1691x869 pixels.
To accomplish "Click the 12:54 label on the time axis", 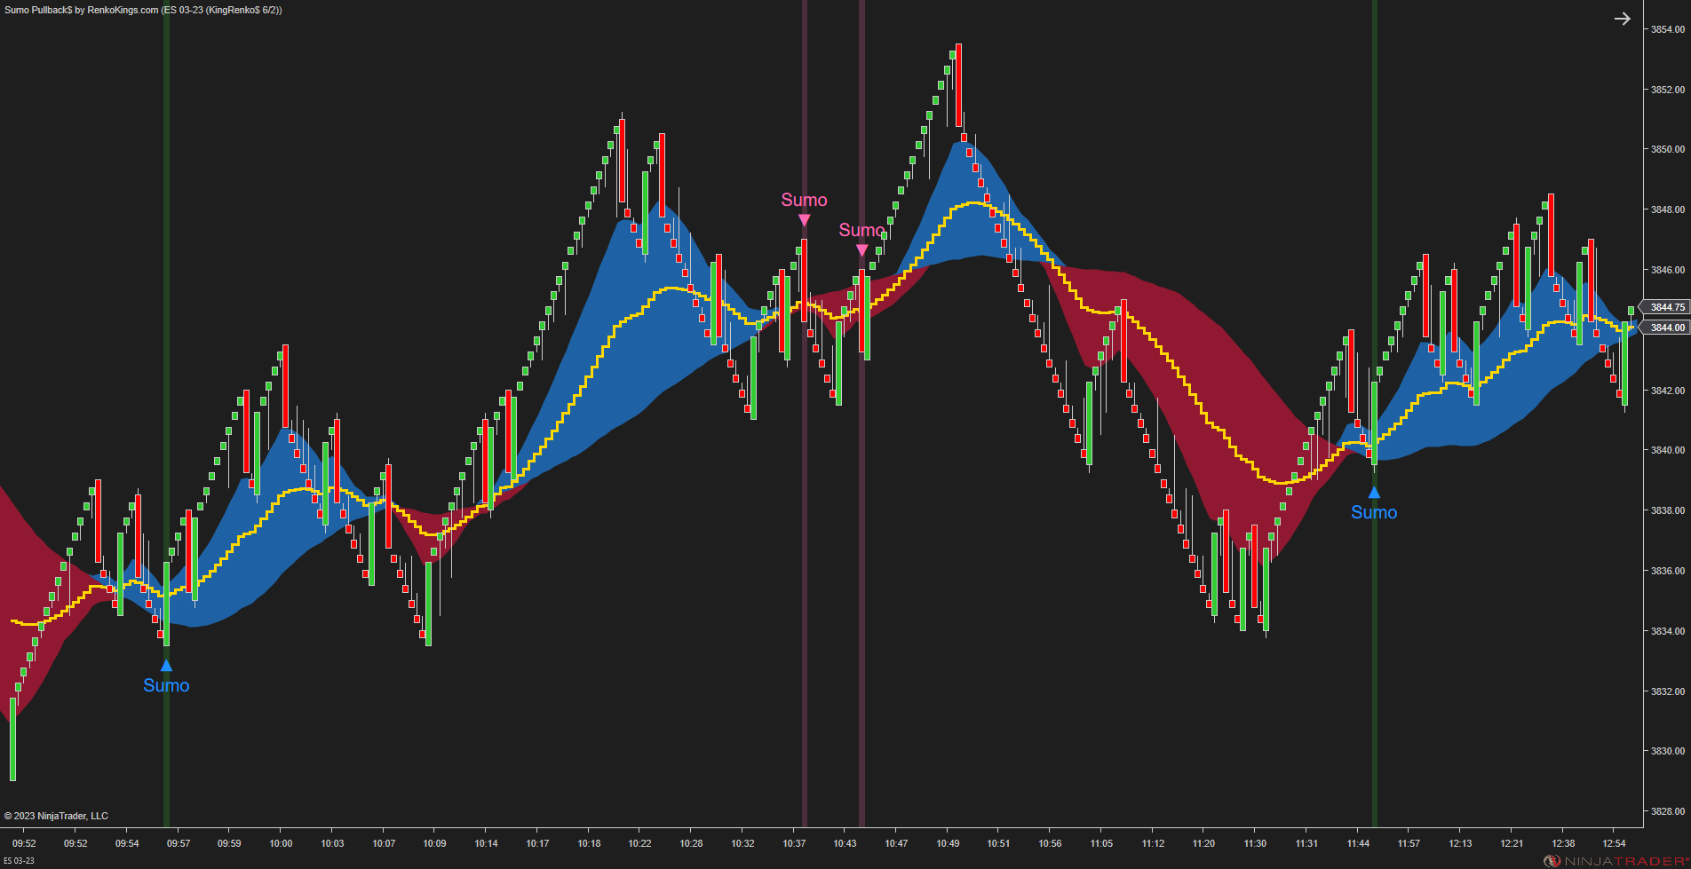I will click(x=1616, y=844).
